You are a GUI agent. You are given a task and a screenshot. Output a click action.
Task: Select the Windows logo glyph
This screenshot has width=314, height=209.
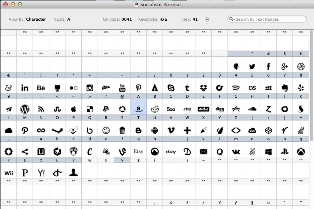pos(268,152)
